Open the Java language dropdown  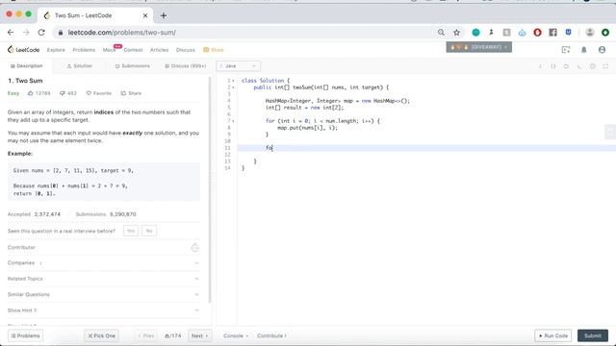[238, 66]
